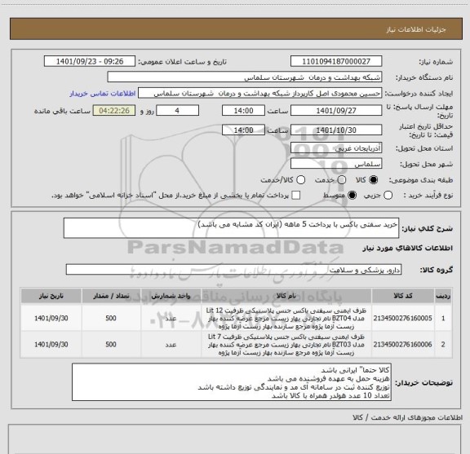Click the گروه کالا field دارو، پزشکی و سلامت
This screenshot has height=454, width=470.
[x=233, y=270]
